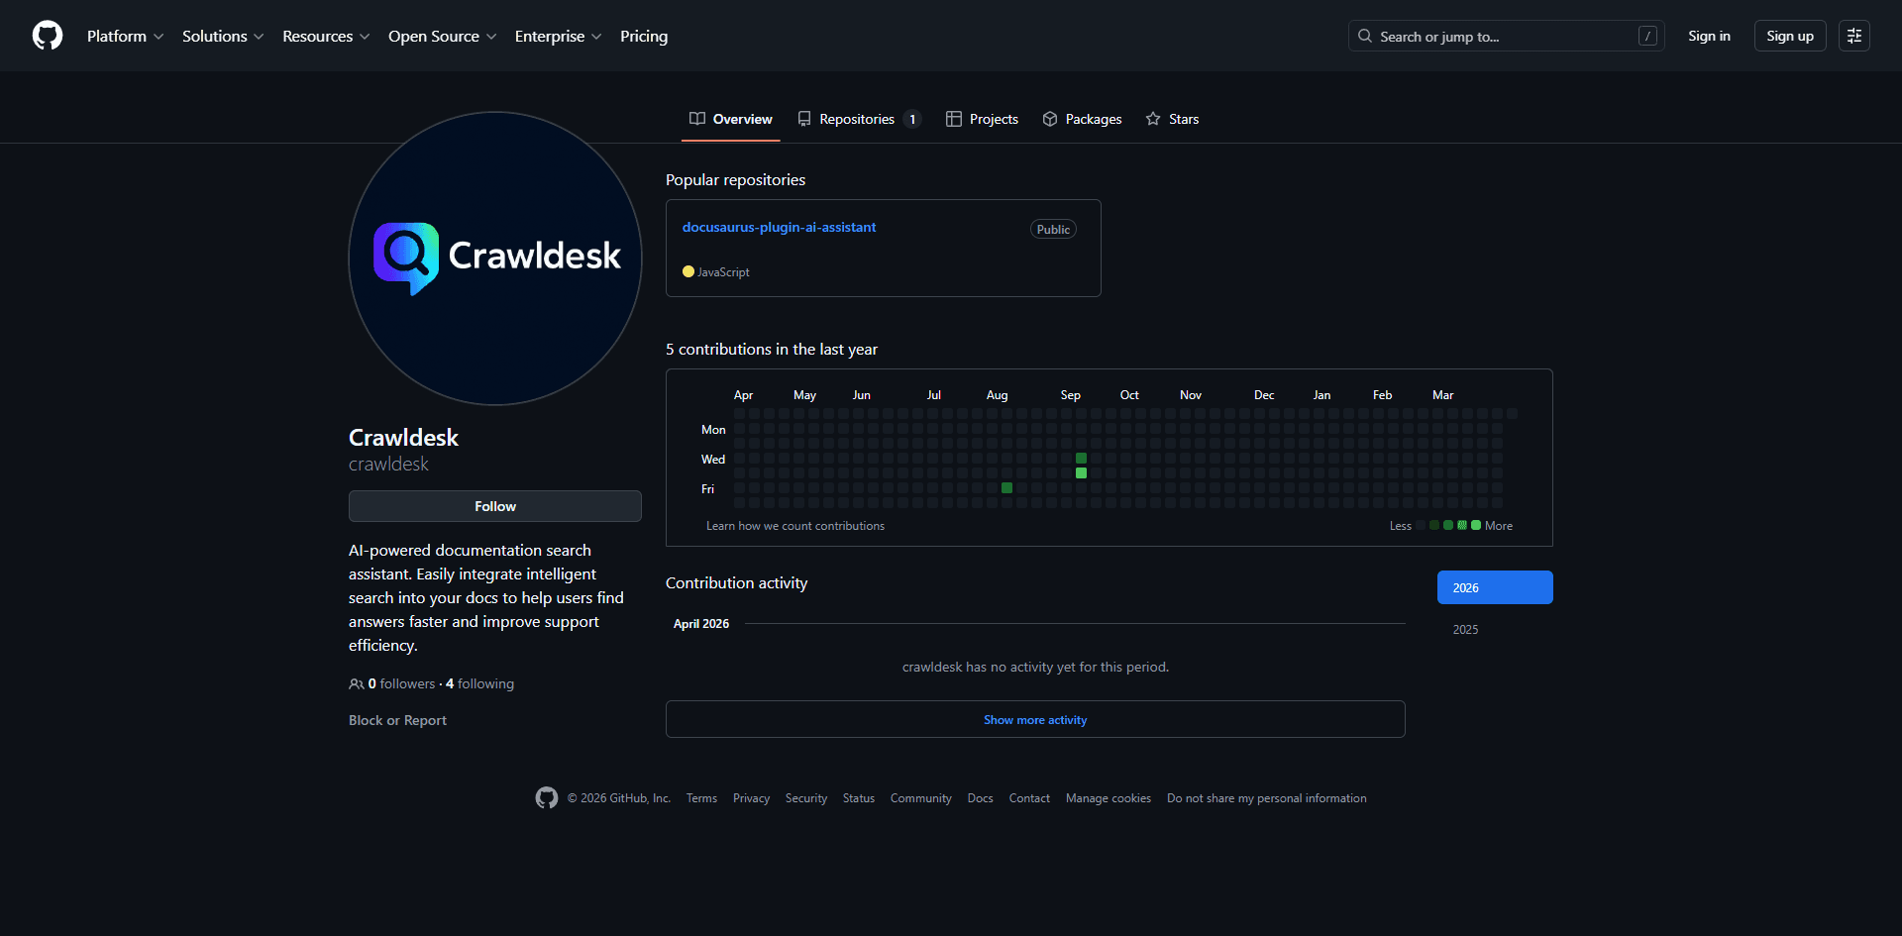Click the GitHub logo in the top bar
This screenshot has height=936, width=1902.
click(x=47, y=36)
